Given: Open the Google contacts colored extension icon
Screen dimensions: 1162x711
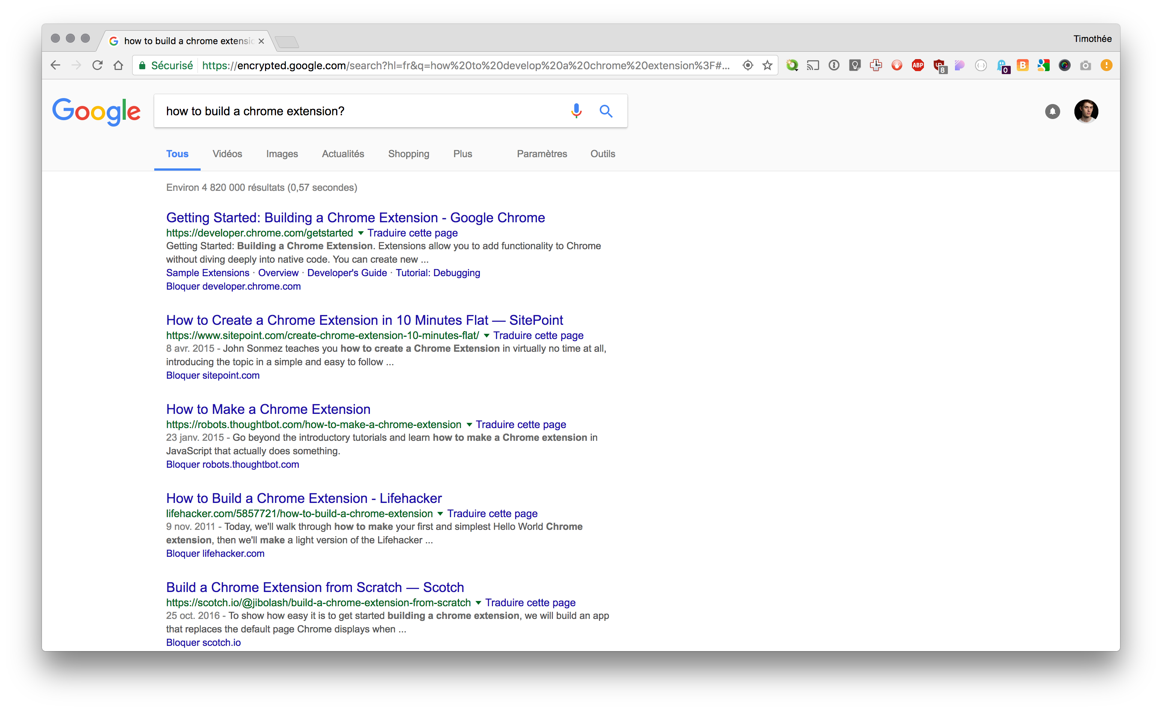Looking at the screenshot, I should (1043, 65).
